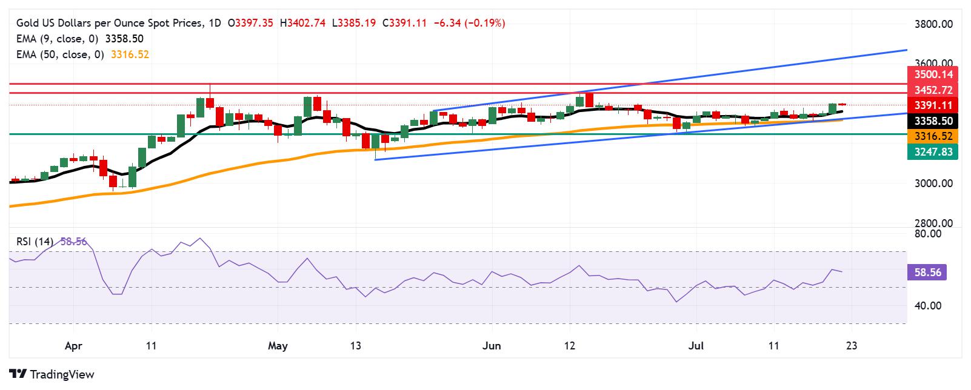Click the May date marker on time axis
Screen dimensions: 971x390
278,346
